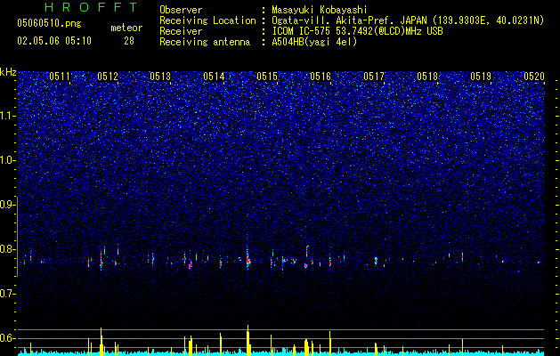Viewport: 560px width, 356px height.
Task: Click the 0512 time marker
Action: tap(108, 77)
